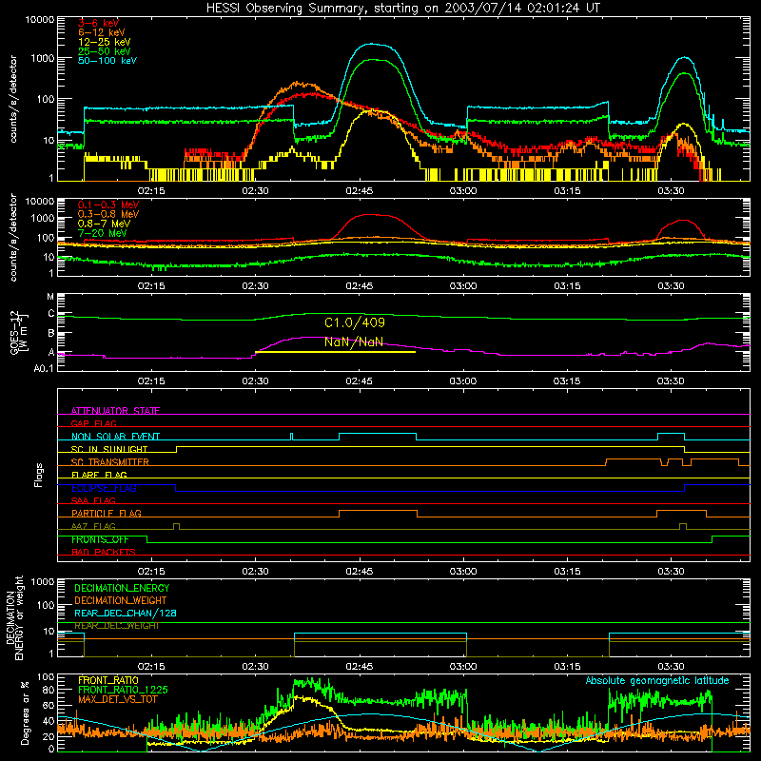The width and height of the screenshot is (761, 761).
Task: Click the DECIMATION_WEIGHT legend label
Action: (121, 600)
